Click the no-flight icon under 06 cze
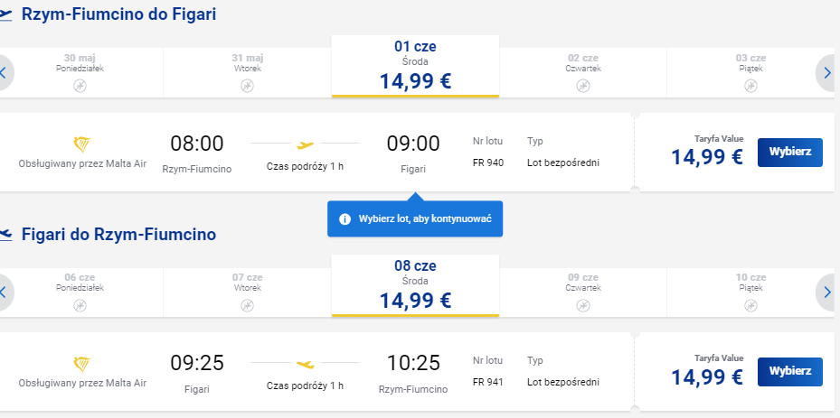This screenshot has width=840, height=418. (80, 305)
